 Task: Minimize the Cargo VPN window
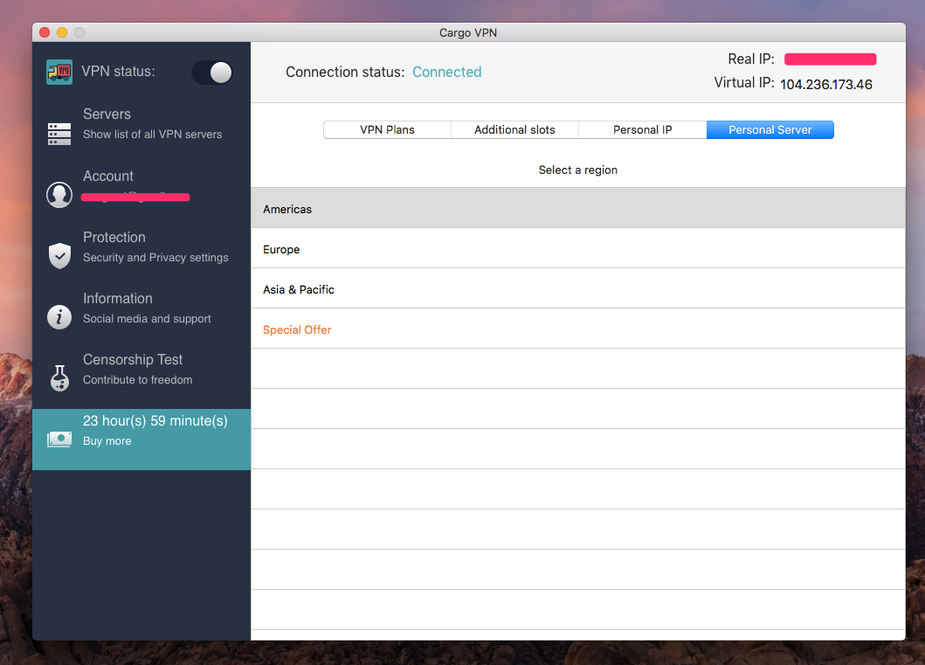point(62,32)
